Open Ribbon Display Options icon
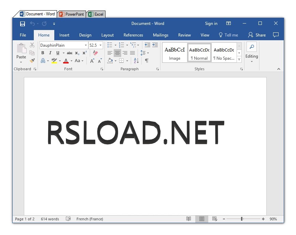 click(x=228, y=24)
